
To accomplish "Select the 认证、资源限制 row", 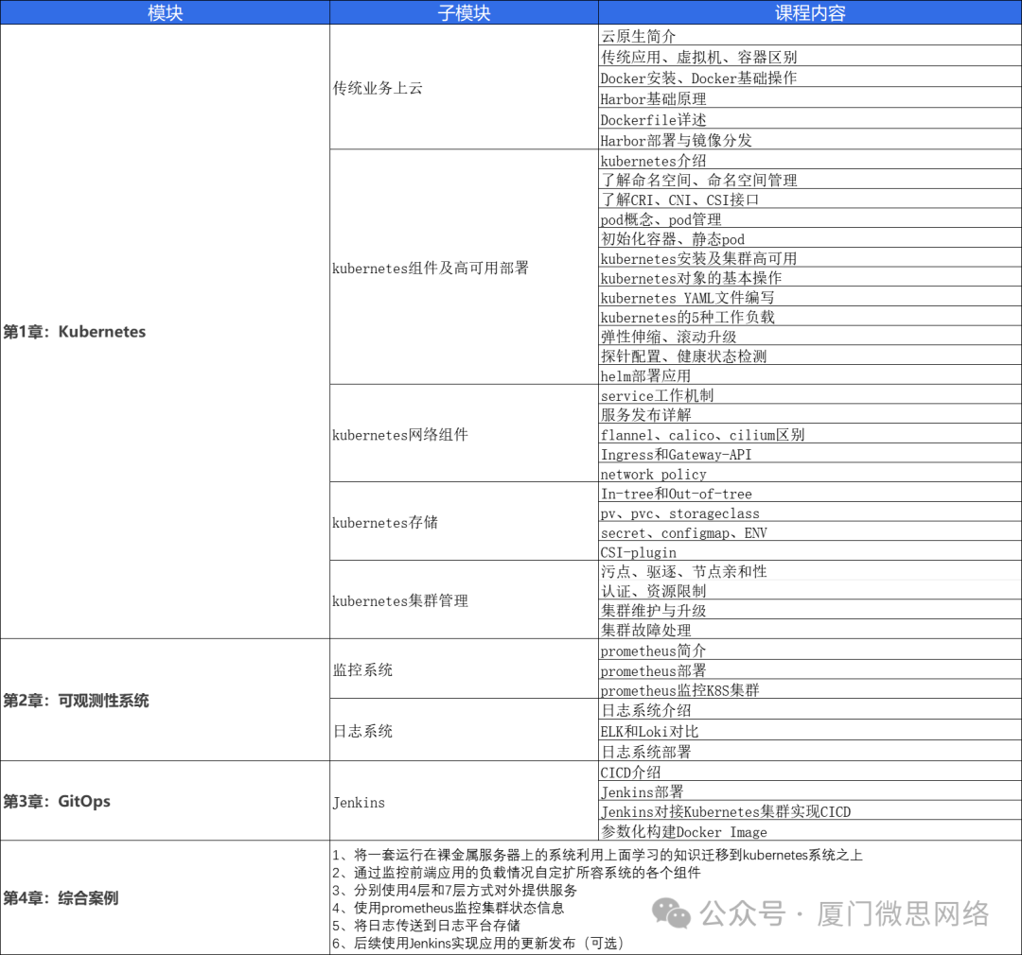I will coord(809,589).
